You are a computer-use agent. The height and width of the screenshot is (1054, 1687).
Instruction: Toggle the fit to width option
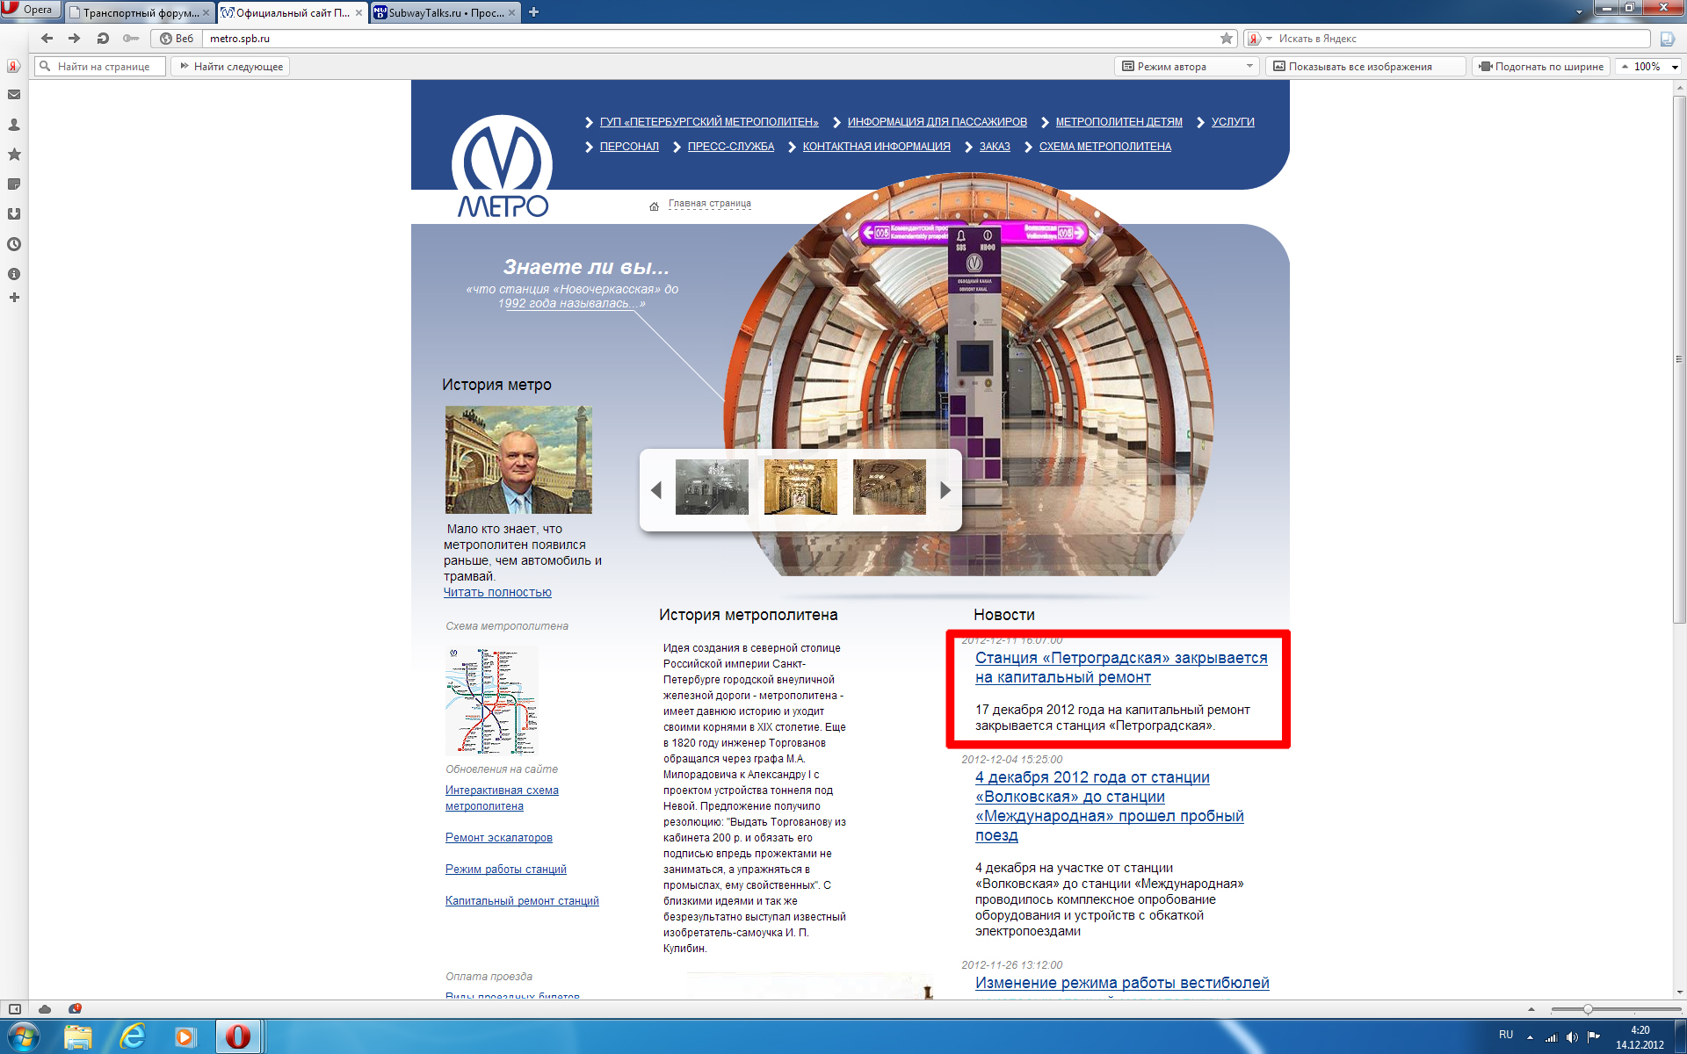point(1542,67)
